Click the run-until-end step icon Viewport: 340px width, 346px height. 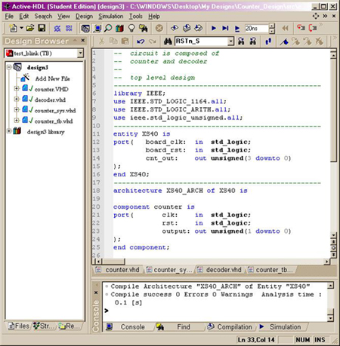(225, 28)
